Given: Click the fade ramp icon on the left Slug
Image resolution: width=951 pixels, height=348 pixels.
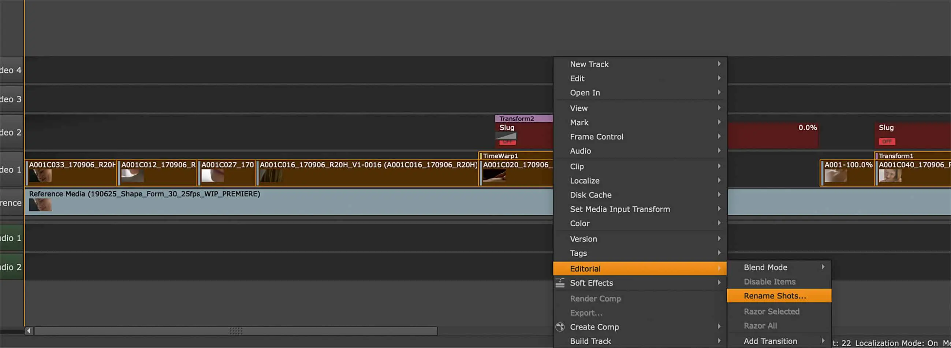Looking at the screenshot, I should 506,135.
